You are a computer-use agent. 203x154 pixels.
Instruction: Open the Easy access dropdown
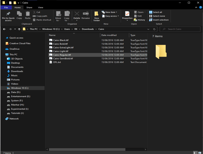pos(110,16)
